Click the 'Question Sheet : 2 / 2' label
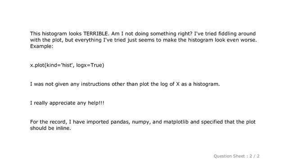288x162 pixels. click(236, 156)
